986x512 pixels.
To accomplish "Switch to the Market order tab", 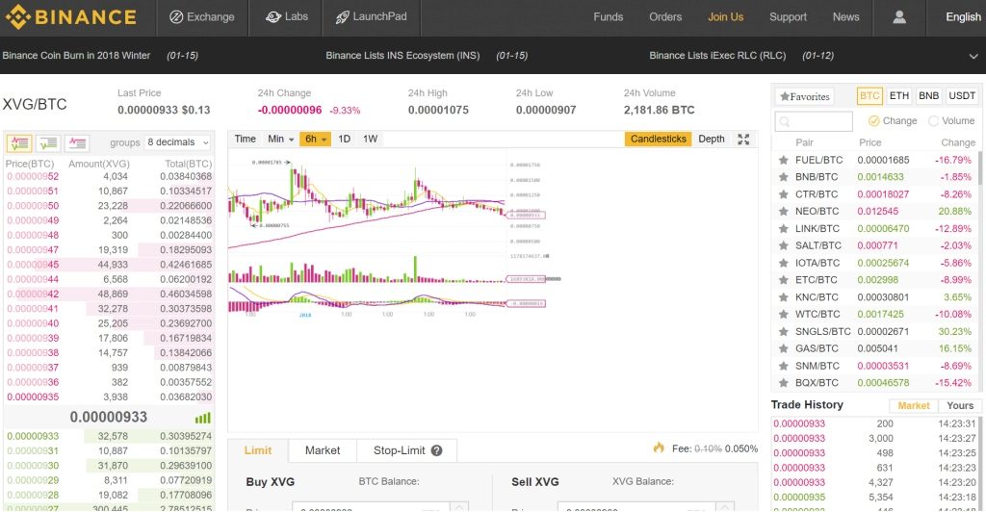I will (x=323, y=450).
